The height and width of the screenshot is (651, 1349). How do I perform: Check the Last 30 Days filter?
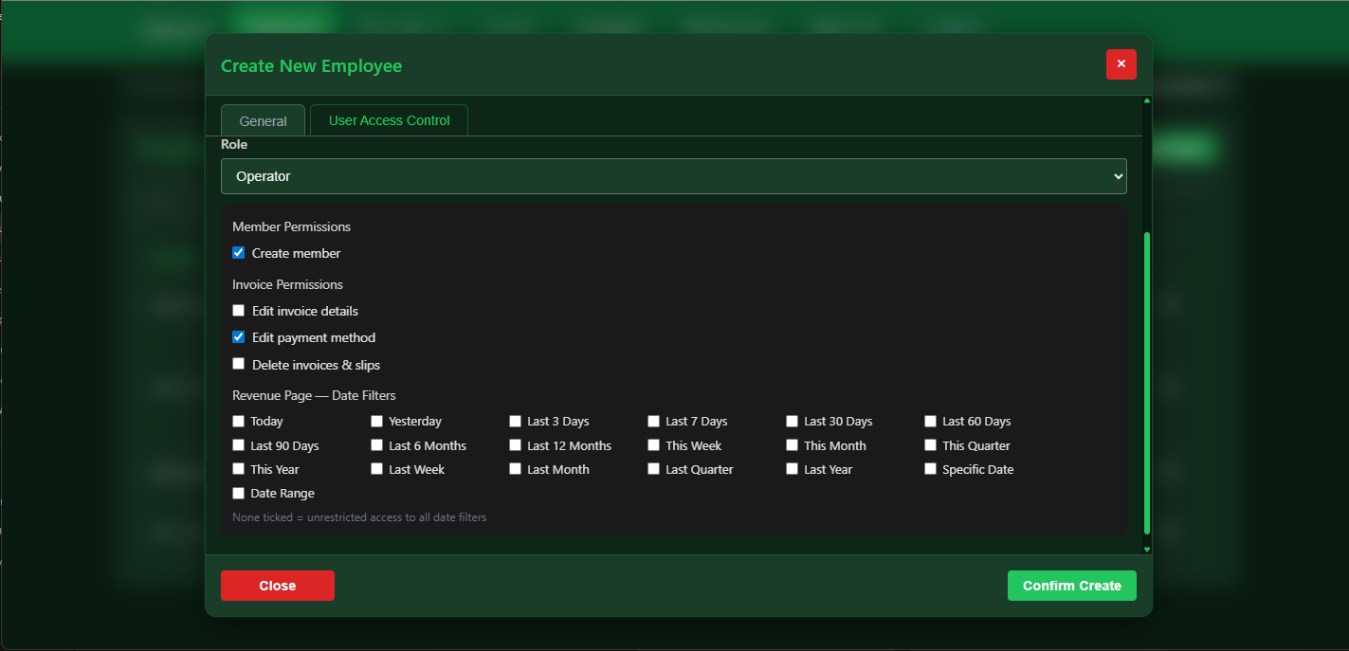coord(792,421)
